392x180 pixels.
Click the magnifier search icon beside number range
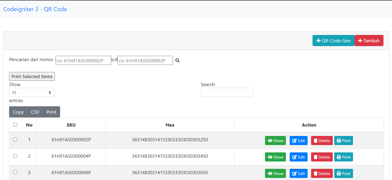177,60
